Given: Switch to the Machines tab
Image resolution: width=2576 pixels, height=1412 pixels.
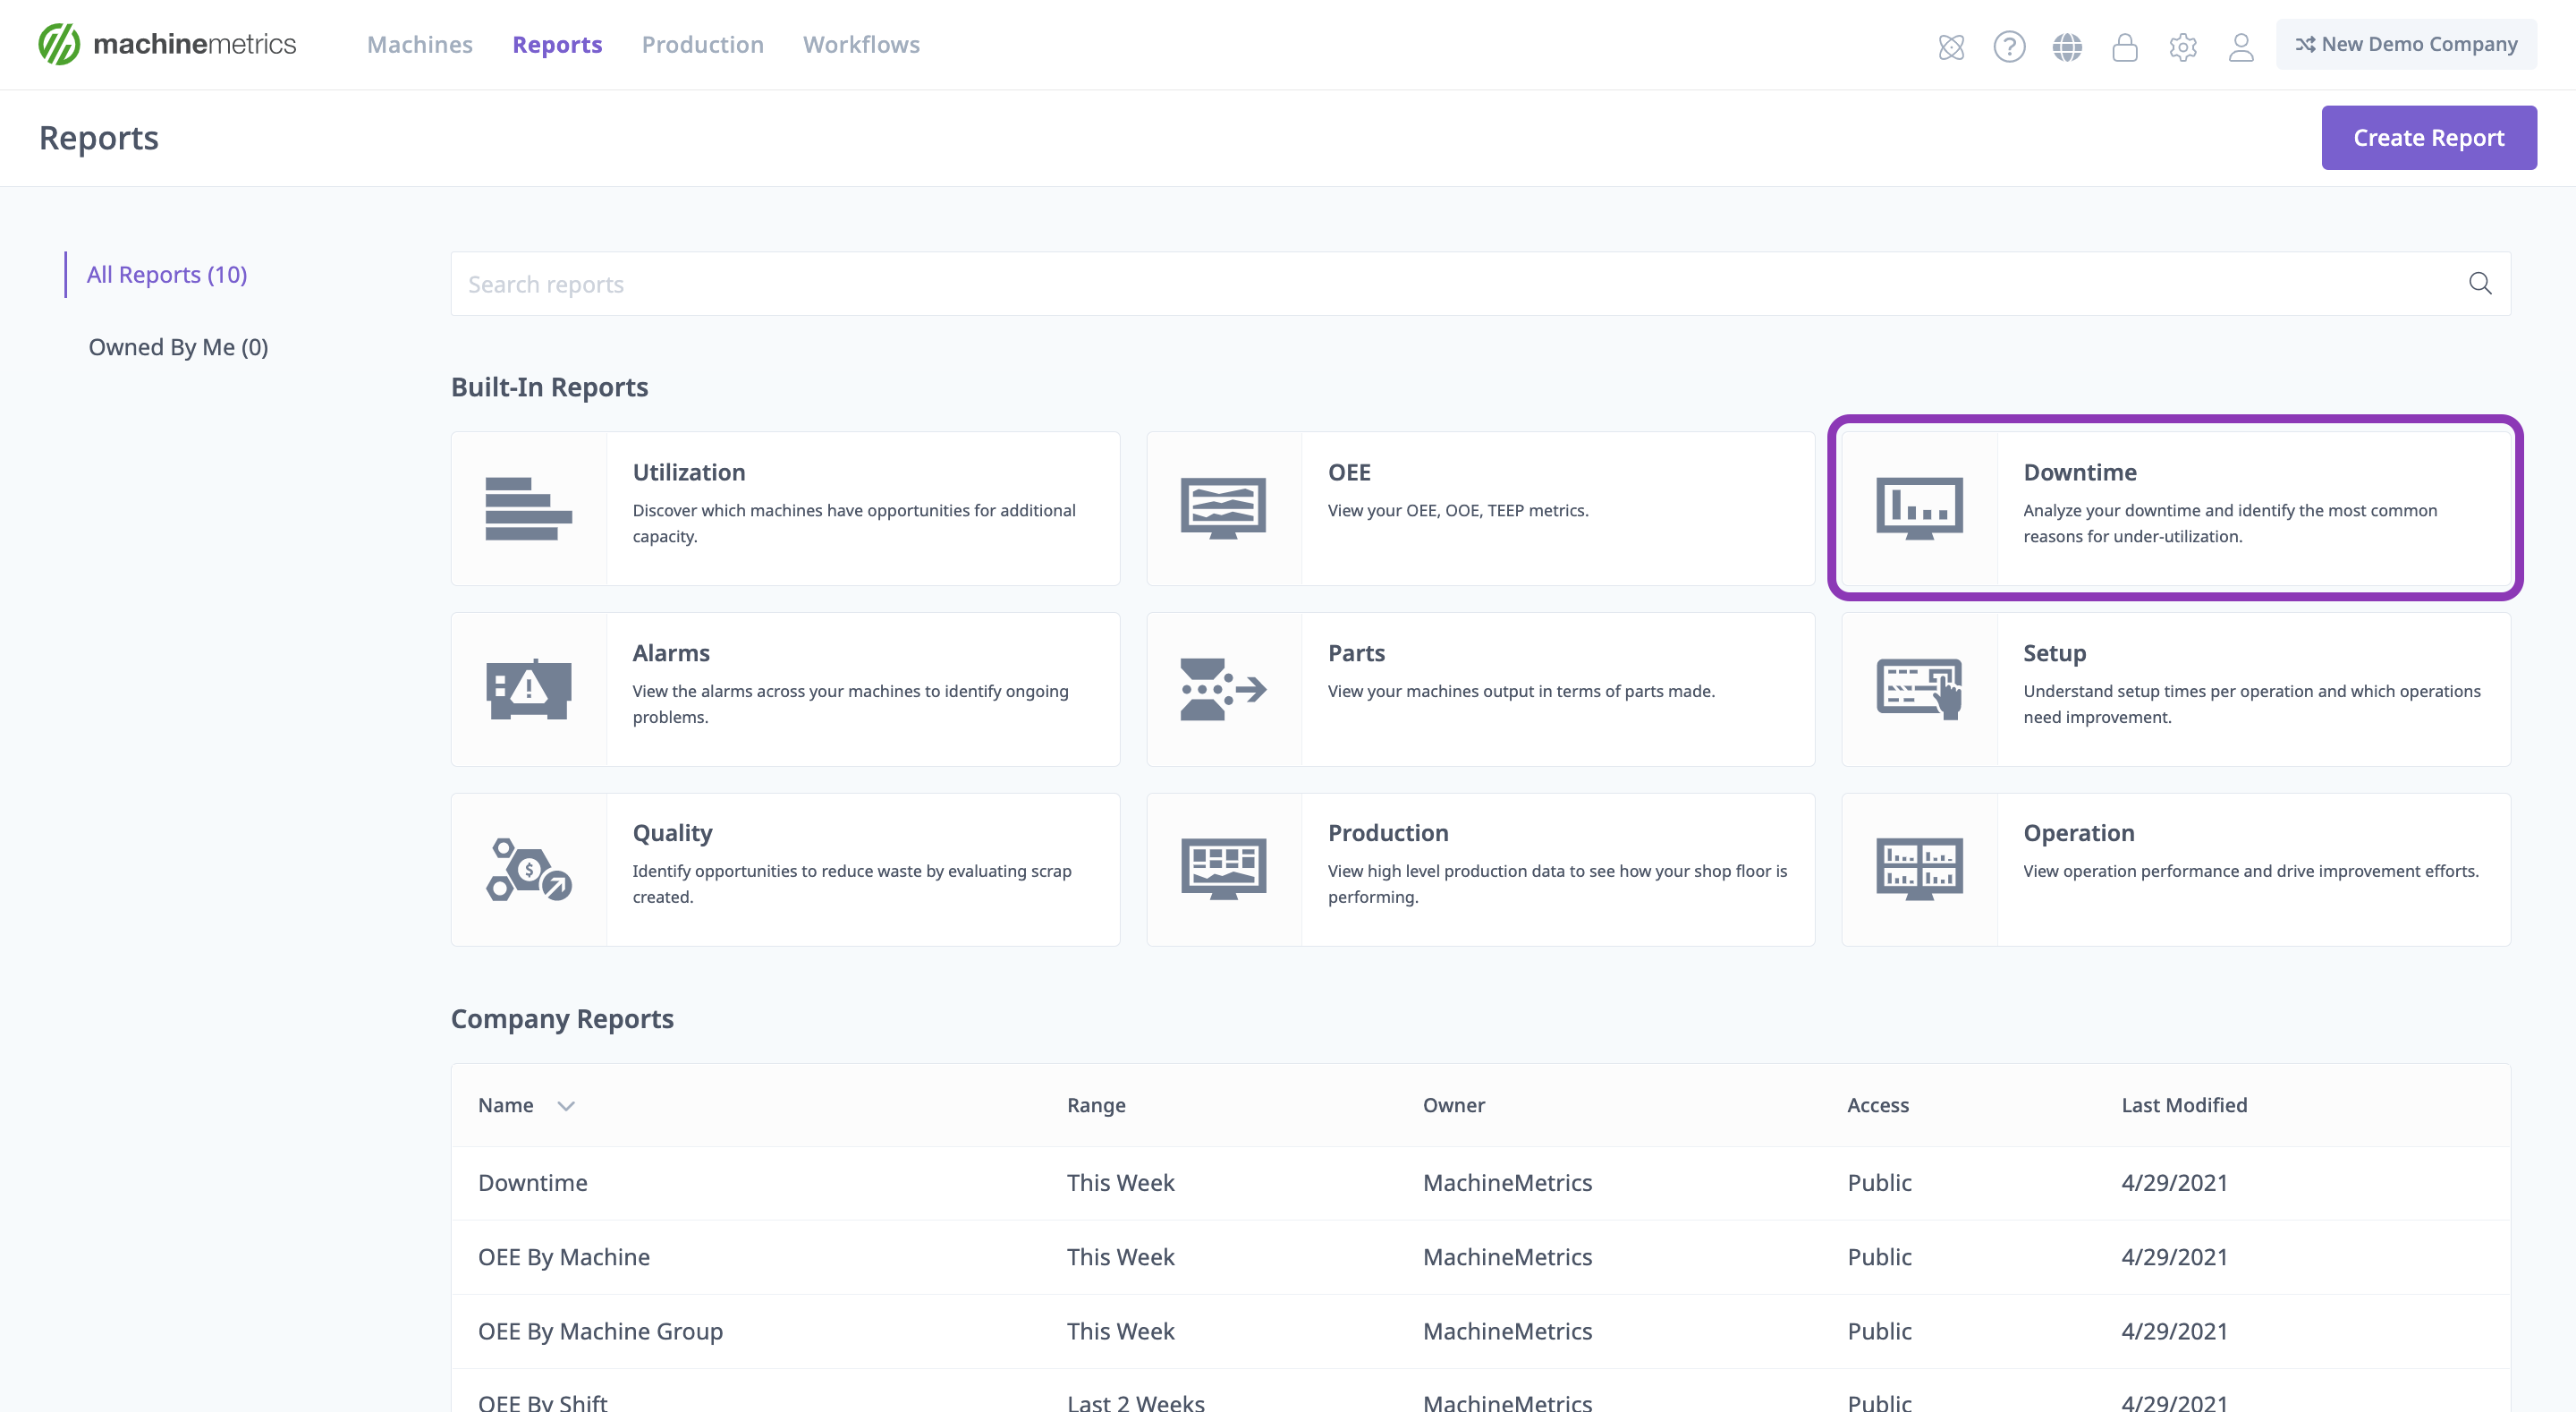Looking at the screenshot, I should pos(419,44).
